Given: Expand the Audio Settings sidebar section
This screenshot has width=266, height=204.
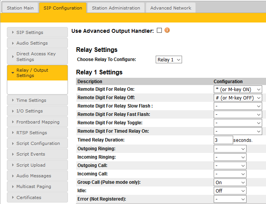Looking at the screenshot, I should 37,43.
